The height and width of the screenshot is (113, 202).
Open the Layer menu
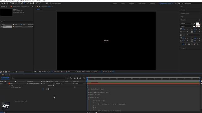tap(17, 1)
